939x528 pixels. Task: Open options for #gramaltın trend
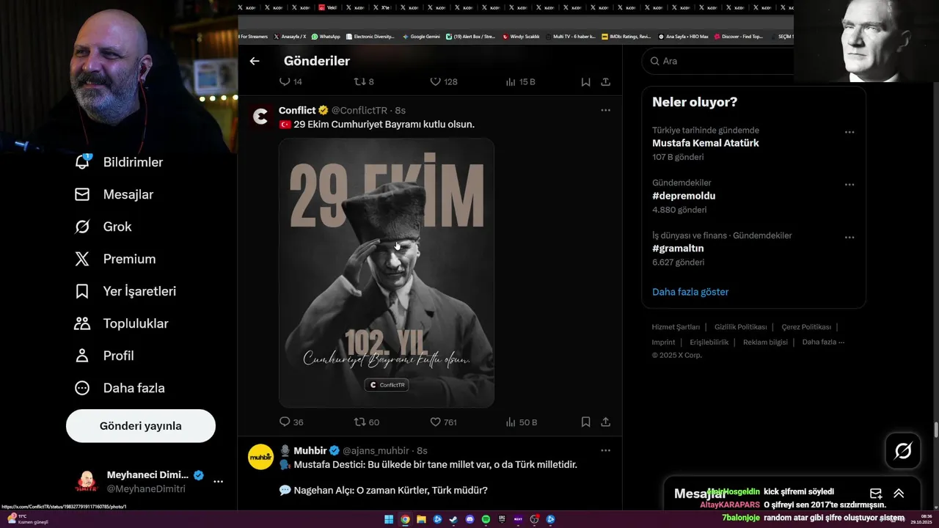point(850,238)
